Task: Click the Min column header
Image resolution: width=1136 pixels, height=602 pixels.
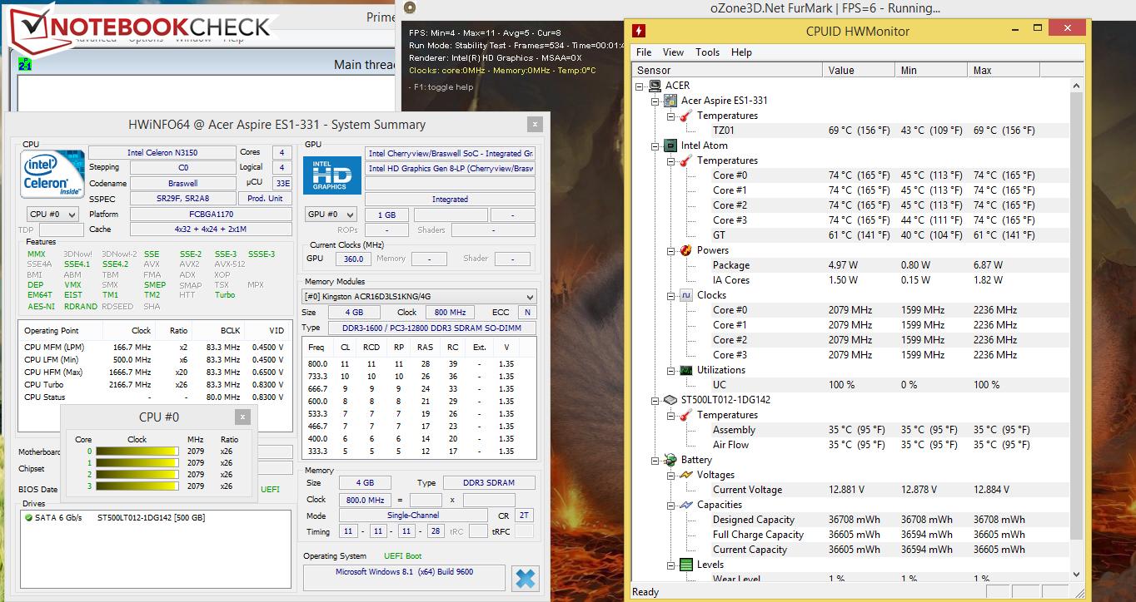Action: coord(931,70)
